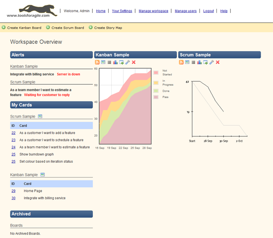Click 'Integrate with billing service' card in Kanban list
The height and width of the screenshot is (238, 273).
[x=45, y=198]
